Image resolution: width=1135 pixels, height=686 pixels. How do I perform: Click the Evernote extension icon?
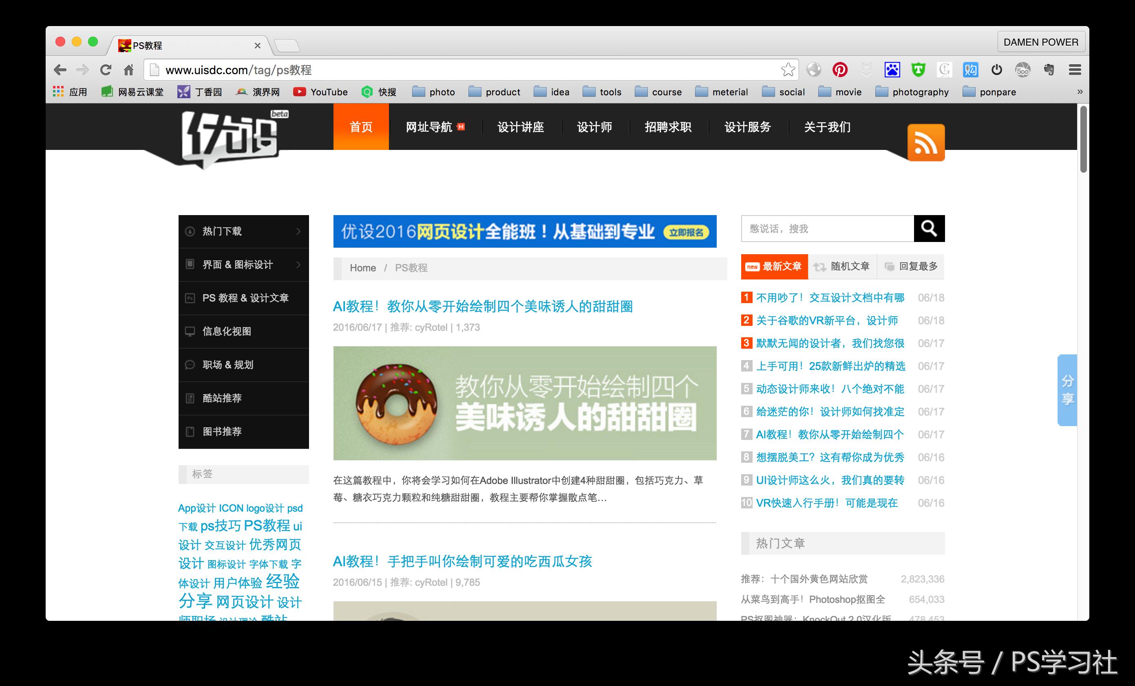1049,70
